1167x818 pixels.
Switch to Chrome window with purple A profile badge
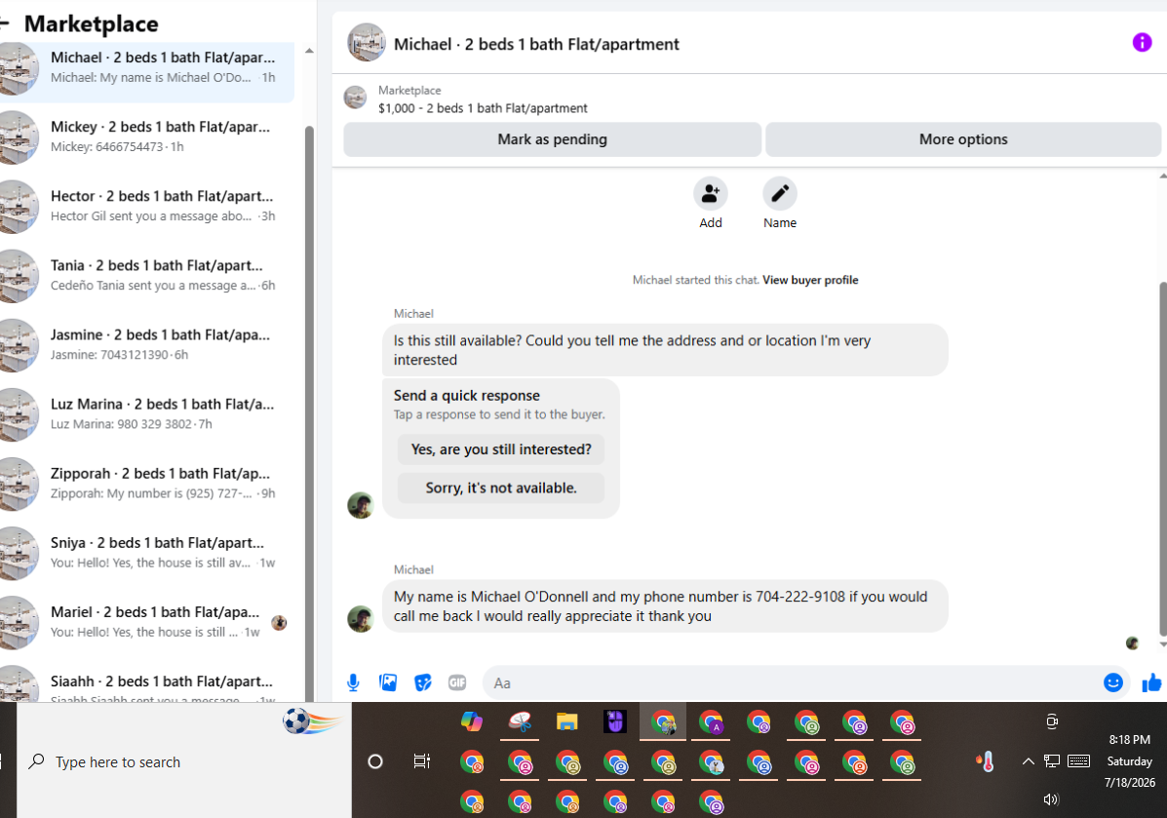pyautogui.click(x=712, y=722)
